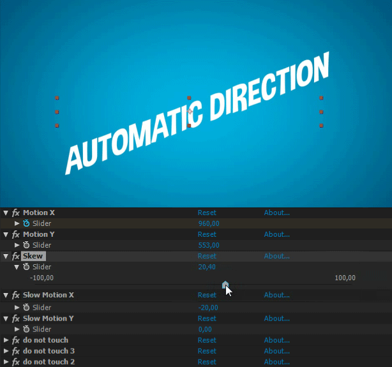Select the do not touch 3 effect name
The height and width of the screenshot is (367, 392).
click(x=49, y=351)
